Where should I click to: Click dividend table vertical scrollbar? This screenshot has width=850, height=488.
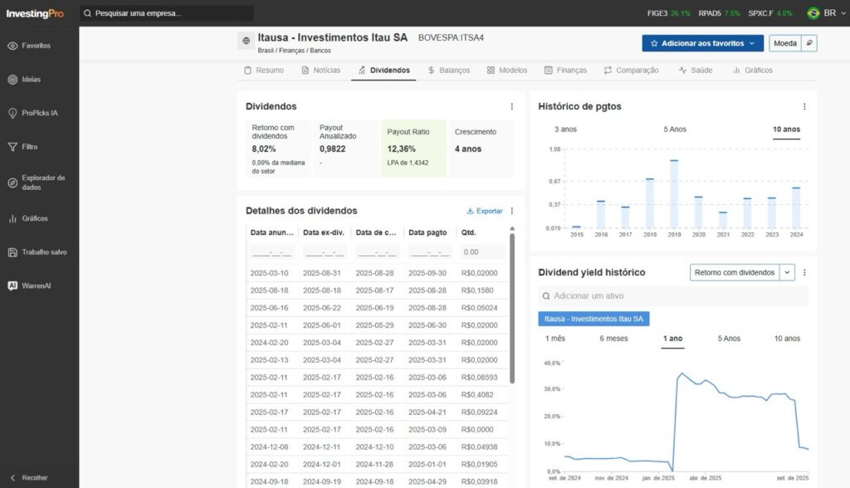point(511,309)
